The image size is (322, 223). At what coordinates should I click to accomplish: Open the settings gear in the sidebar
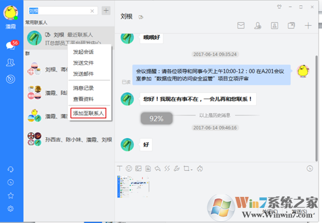click(10, 208)
